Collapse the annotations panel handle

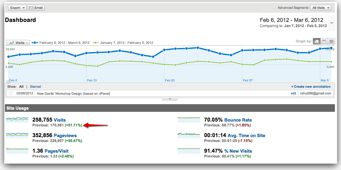point(170,99)
